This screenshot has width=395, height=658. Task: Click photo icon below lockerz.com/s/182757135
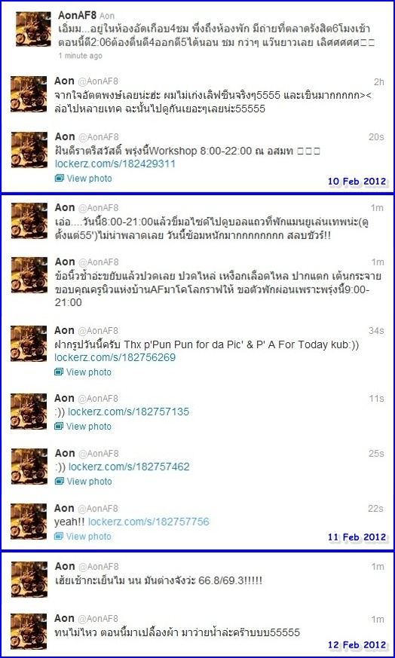pyautogui.click(x=60, y=427)
